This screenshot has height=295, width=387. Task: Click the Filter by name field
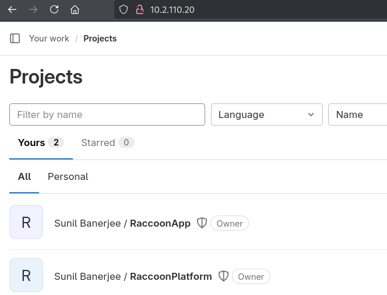(x=107, y=114)
